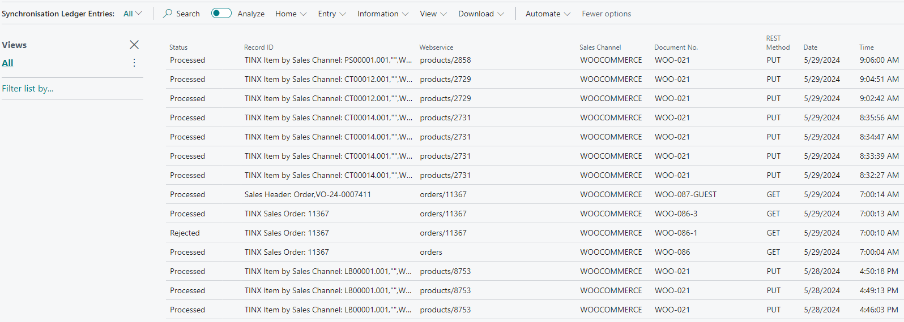The width and height of the screenshot is (904, 322).
Task: Sort by Status column header
Action: [x=178, y=47]
